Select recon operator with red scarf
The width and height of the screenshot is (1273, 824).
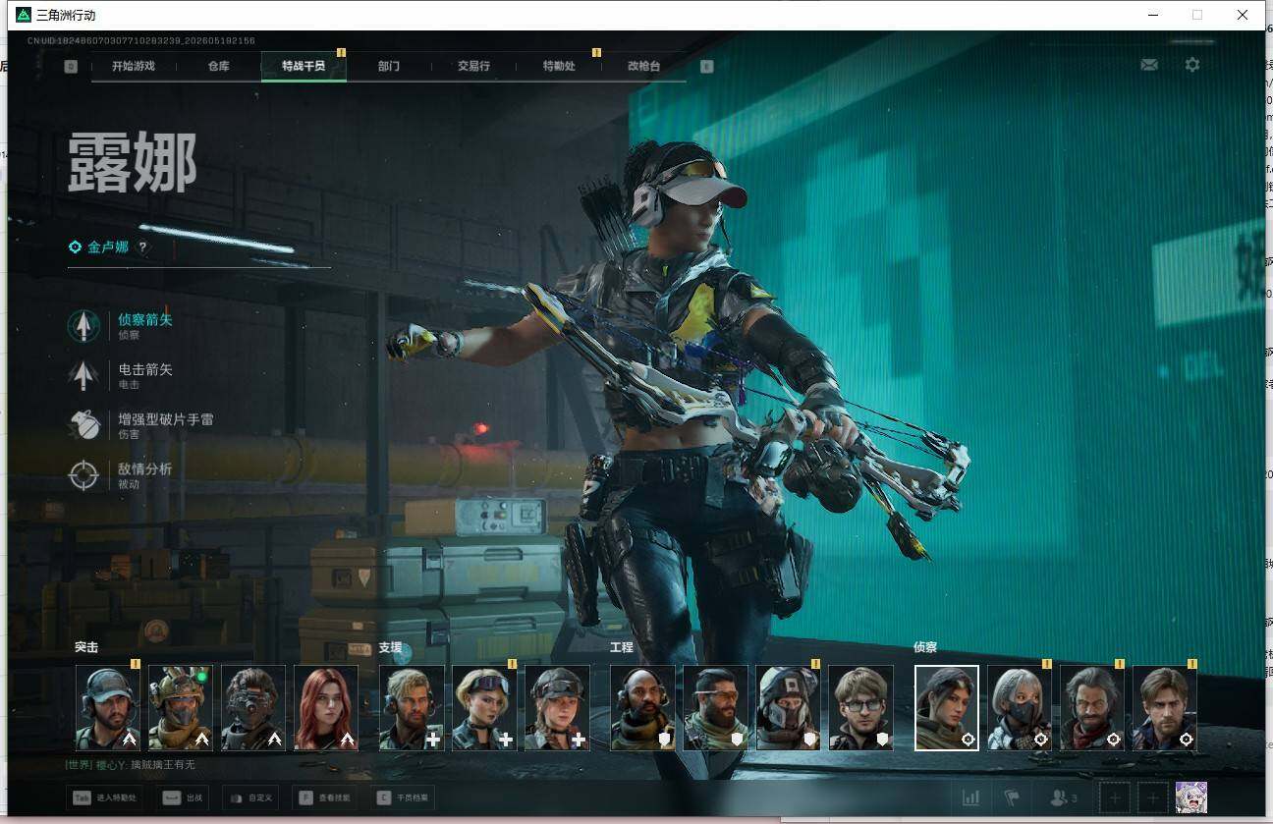pyautogui.click(x=1092, y=708)
